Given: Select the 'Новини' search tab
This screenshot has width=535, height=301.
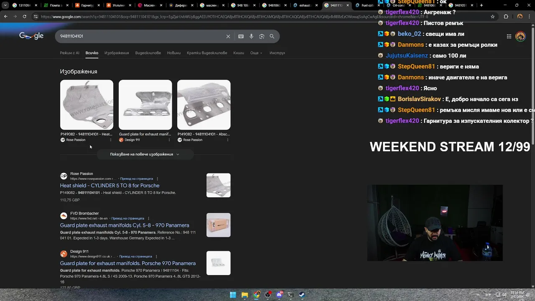Looking at the screenshot, I should 174,53.
